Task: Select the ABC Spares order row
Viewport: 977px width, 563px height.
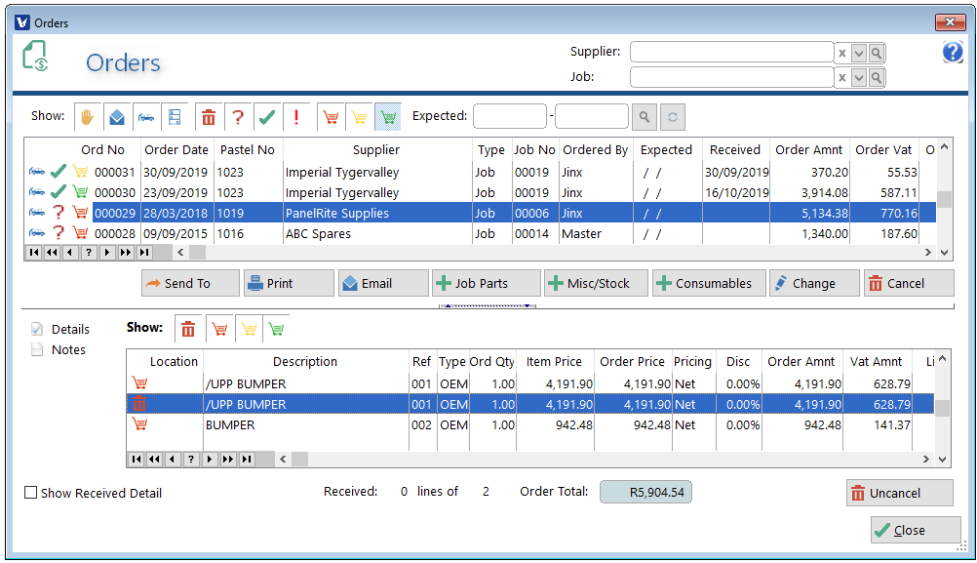Action: (480, 234)
